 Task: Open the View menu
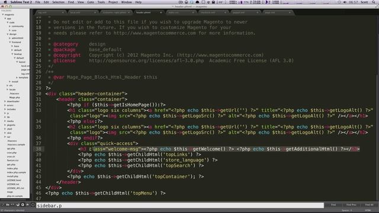81,2
